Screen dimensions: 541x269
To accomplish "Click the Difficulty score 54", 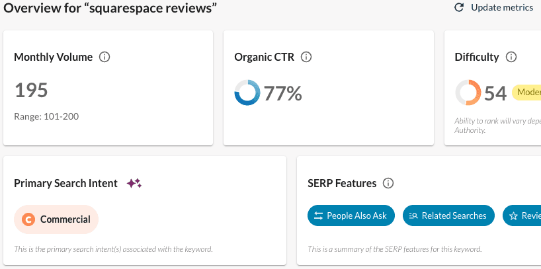I will click(495, 94).
